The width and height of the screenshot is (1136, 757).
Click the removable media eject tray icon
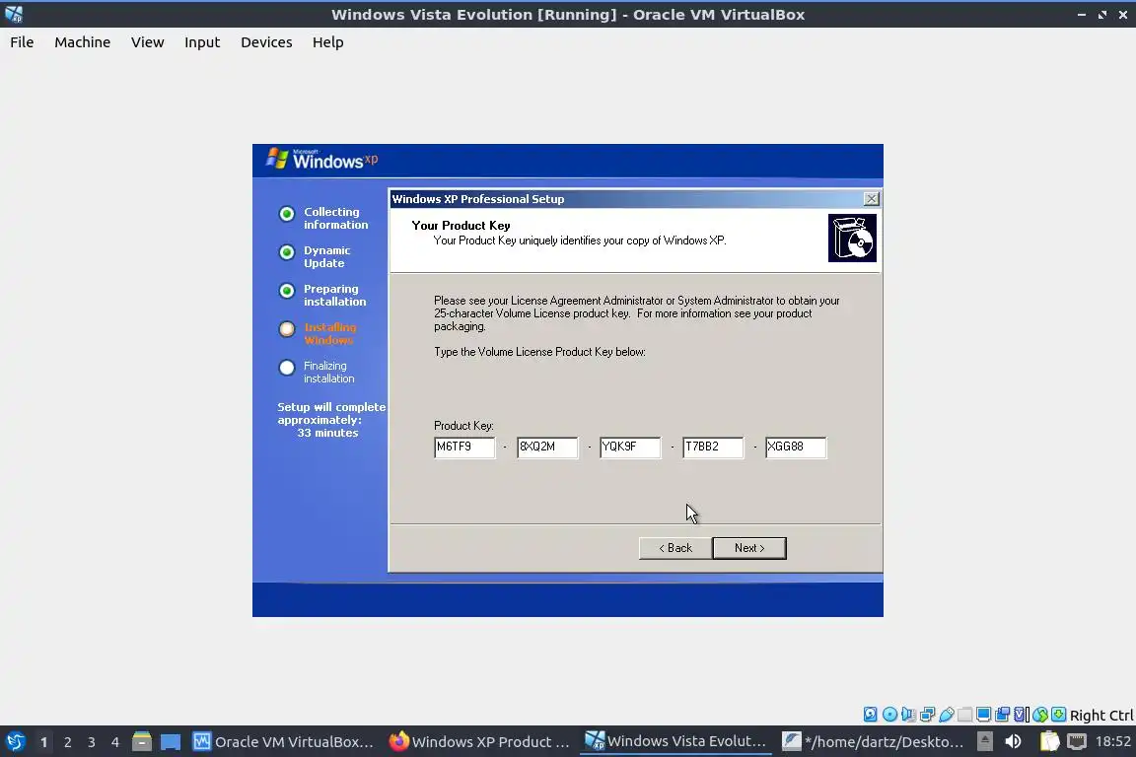984,741
